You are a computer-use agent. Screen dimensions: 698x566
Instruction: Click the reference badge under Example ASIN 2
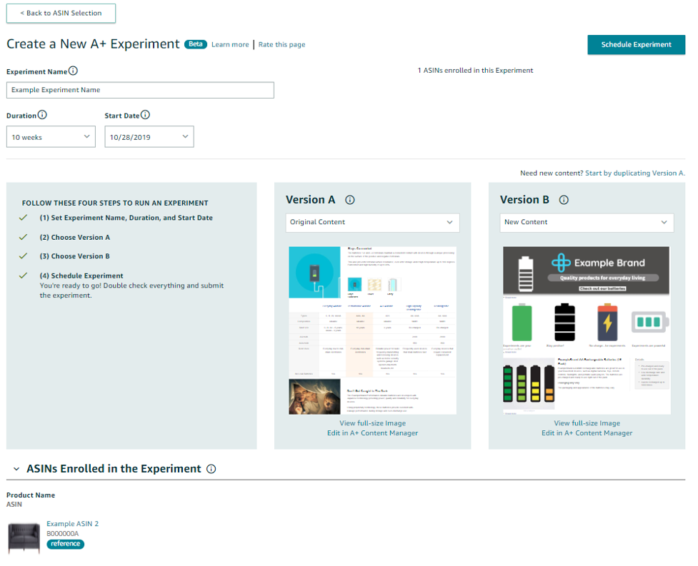pos(66,544)
